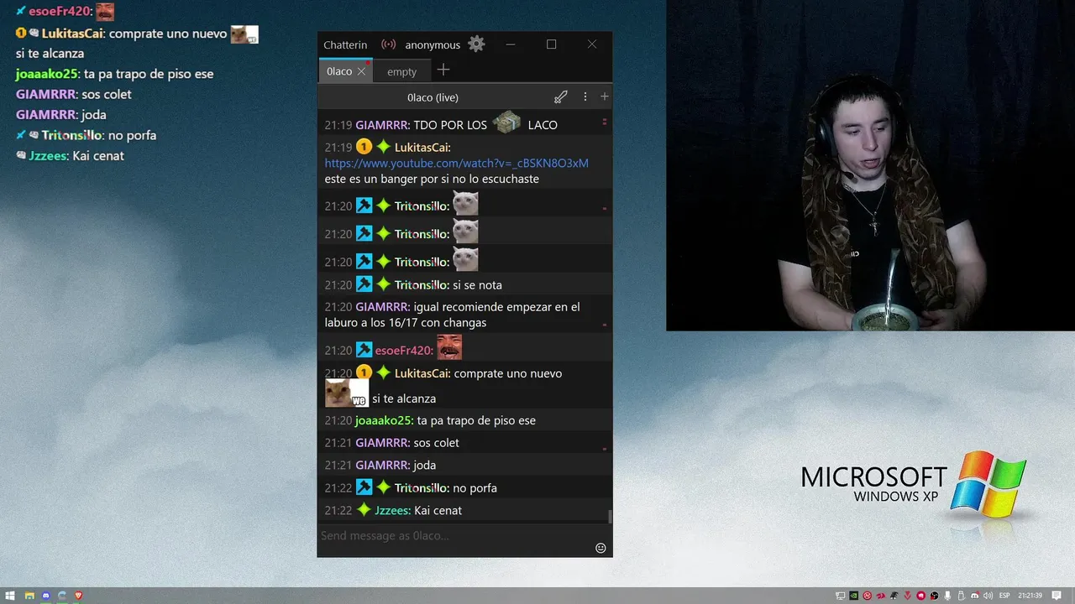Viewport: 1075px width, 604px height.
Task: Click the NVIDIA tray icon
Action: coord(853,596)
